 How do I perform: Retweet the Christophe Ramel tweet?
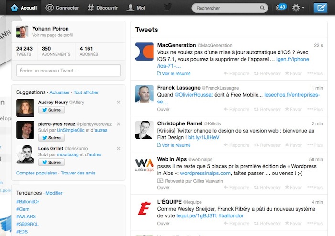coord(267,145)
